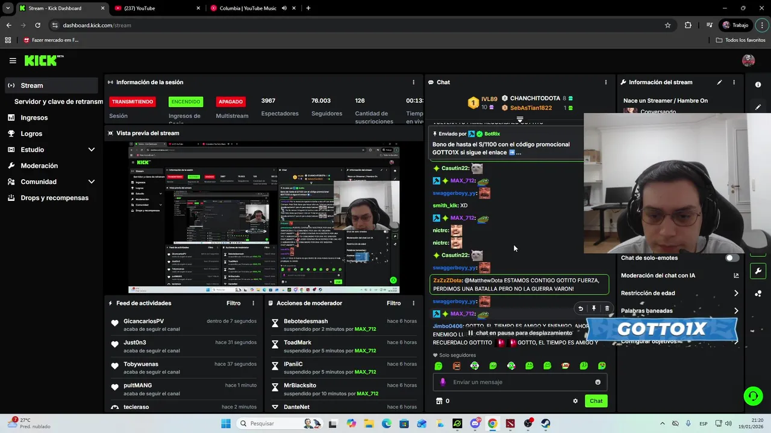Open options menu of Información de la sesión
The image size is (771, 433).
pos(413,82)
